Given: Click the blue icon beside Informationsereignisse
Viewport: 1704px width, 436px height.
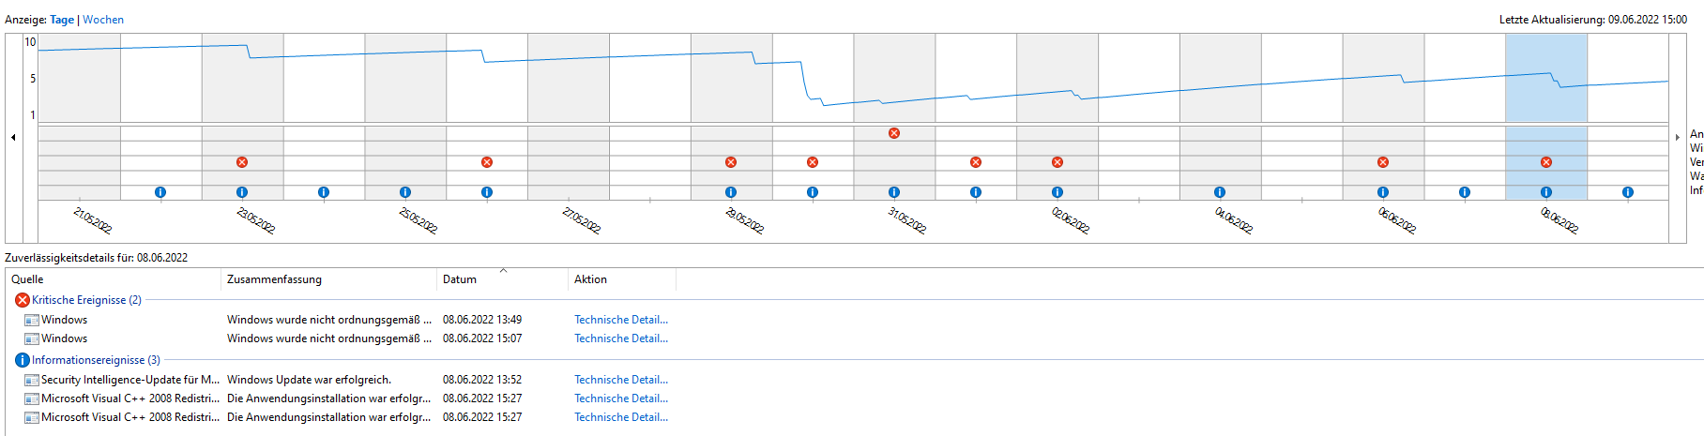Looking at the screenshot, I should point(23,360).
